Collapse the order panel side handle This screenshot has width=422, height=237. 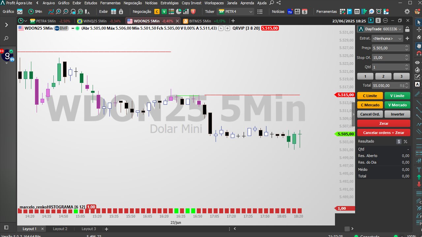(x=353, y=114)
